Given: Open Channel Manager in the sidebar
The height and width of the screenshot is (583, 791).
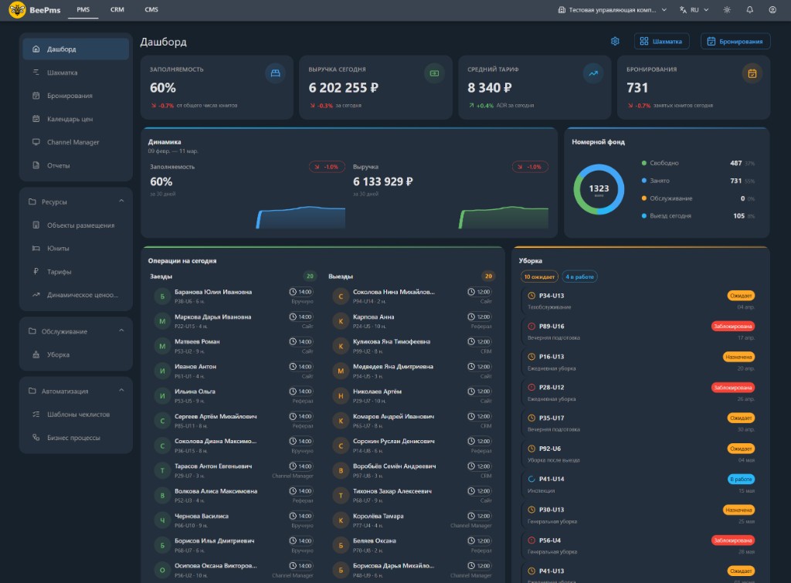Looking at the screenshot, I should click(x=73, y=142).
